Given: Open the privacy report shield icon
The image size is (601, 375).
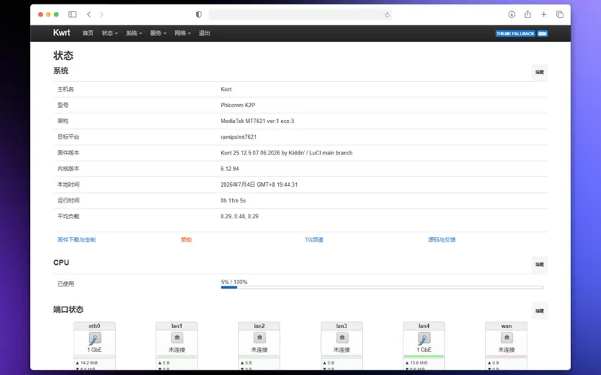Looking at the screenshot, I should (x=198, y=14).
